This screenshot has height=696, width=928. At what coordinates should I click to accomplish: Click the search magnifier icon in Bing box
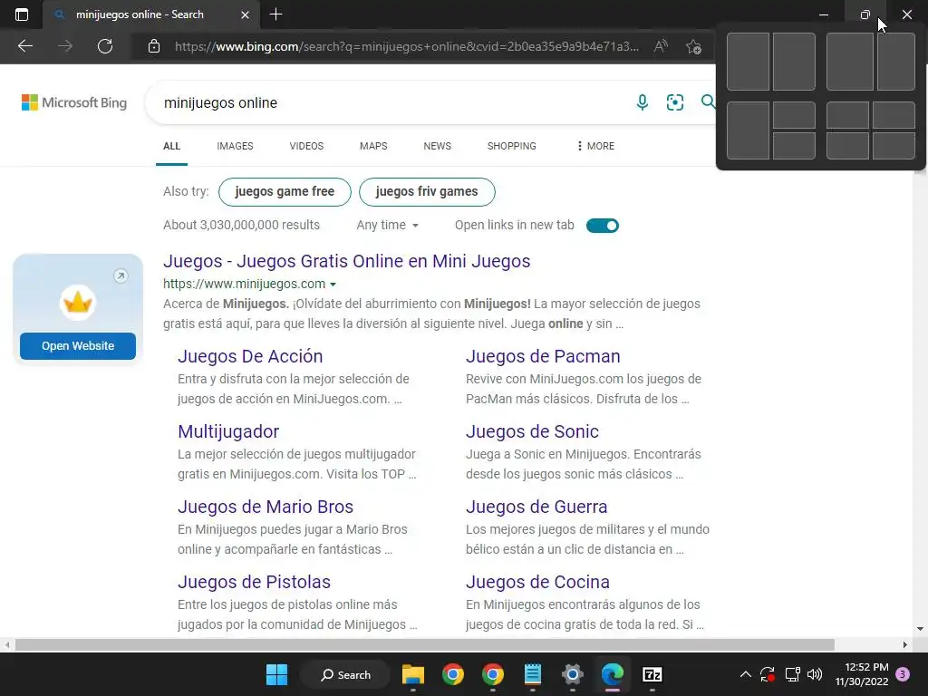(708, 101)
